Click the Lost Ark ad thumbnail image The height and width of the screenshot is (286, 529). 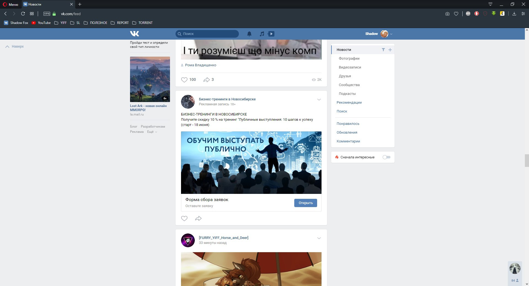pos(150,79)
